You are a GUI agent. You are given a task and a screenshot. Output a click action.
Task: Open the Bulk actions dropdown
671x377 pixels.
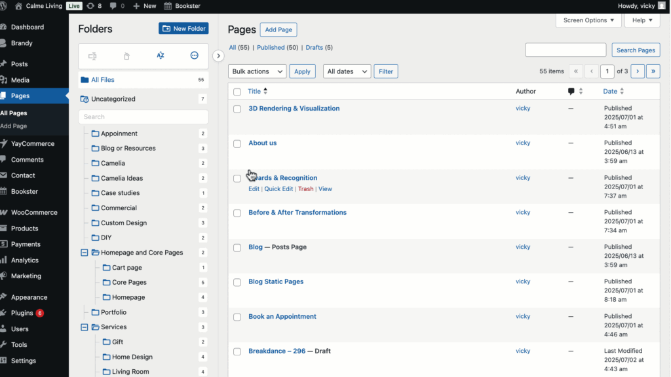click(x=258, y=71)
